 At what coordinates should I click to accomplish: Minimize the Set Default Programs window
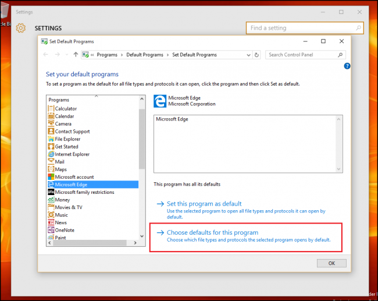click(305, 41)
